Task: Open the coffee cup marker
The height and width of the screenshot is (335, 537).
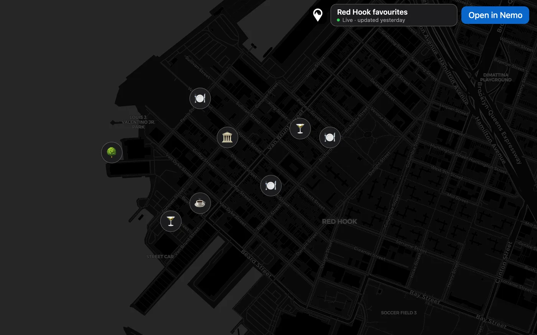Action: tap(200, 203)
